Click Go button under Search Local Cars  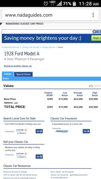pos(39,131)
